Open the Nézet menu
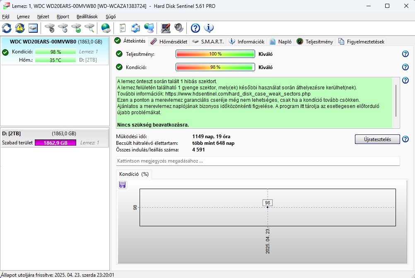Image resolution: width=415 pixels, height=278 pixels. tap(43, 17)
